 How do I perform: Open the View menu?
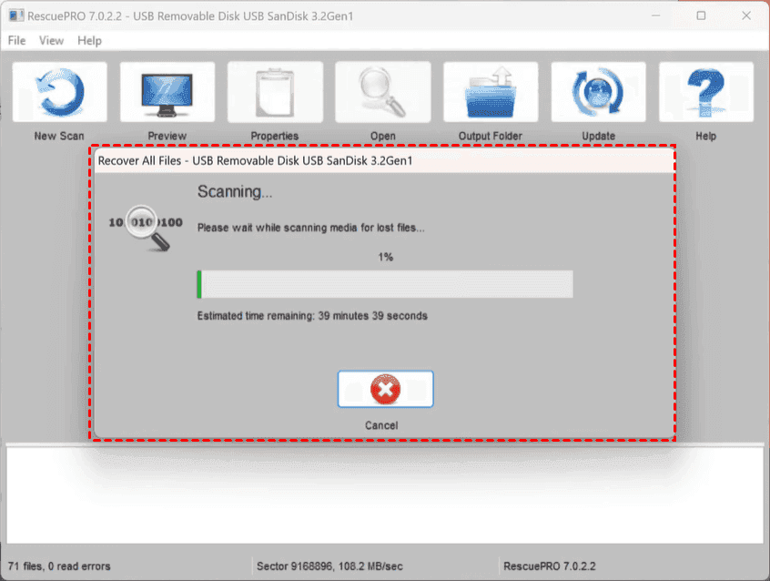pos(51,41)
